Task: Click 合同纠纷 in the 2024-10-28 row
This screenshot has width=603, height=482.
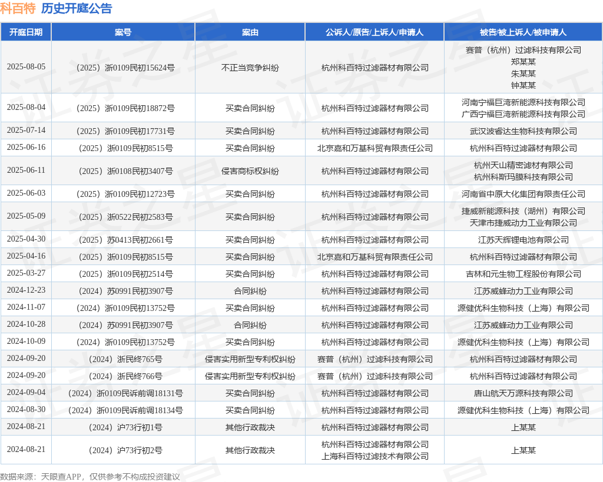Action: click(250, 326)
